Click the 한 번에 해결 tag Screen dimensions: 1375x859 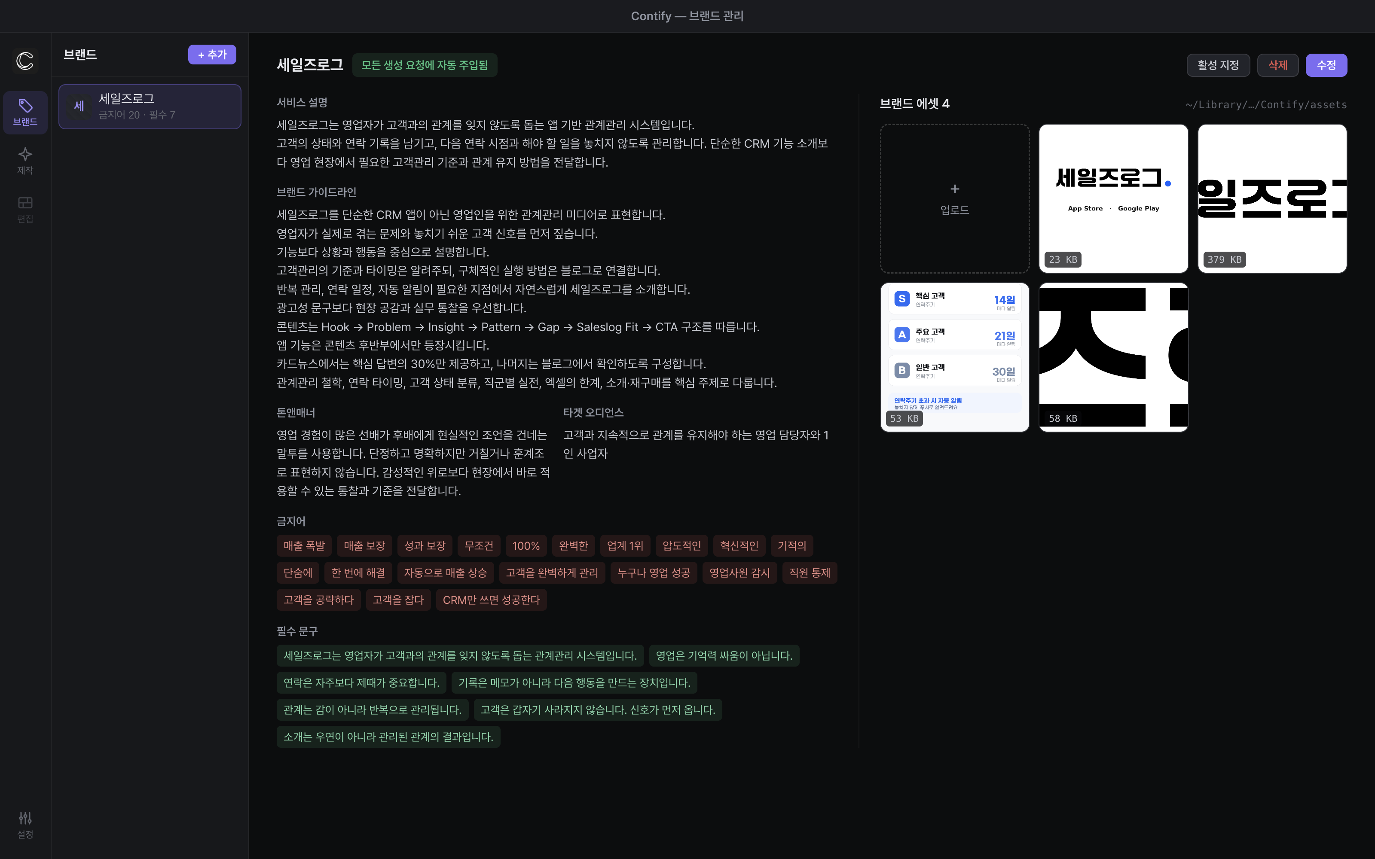[x=358, y=573]
